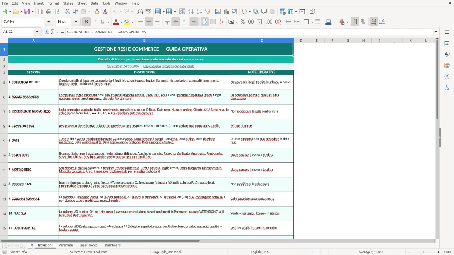Screen dimensions: 454x255
Task: Click the Insert Special Character omega icon
Action: pyautogui.click(x=244, y=12)
